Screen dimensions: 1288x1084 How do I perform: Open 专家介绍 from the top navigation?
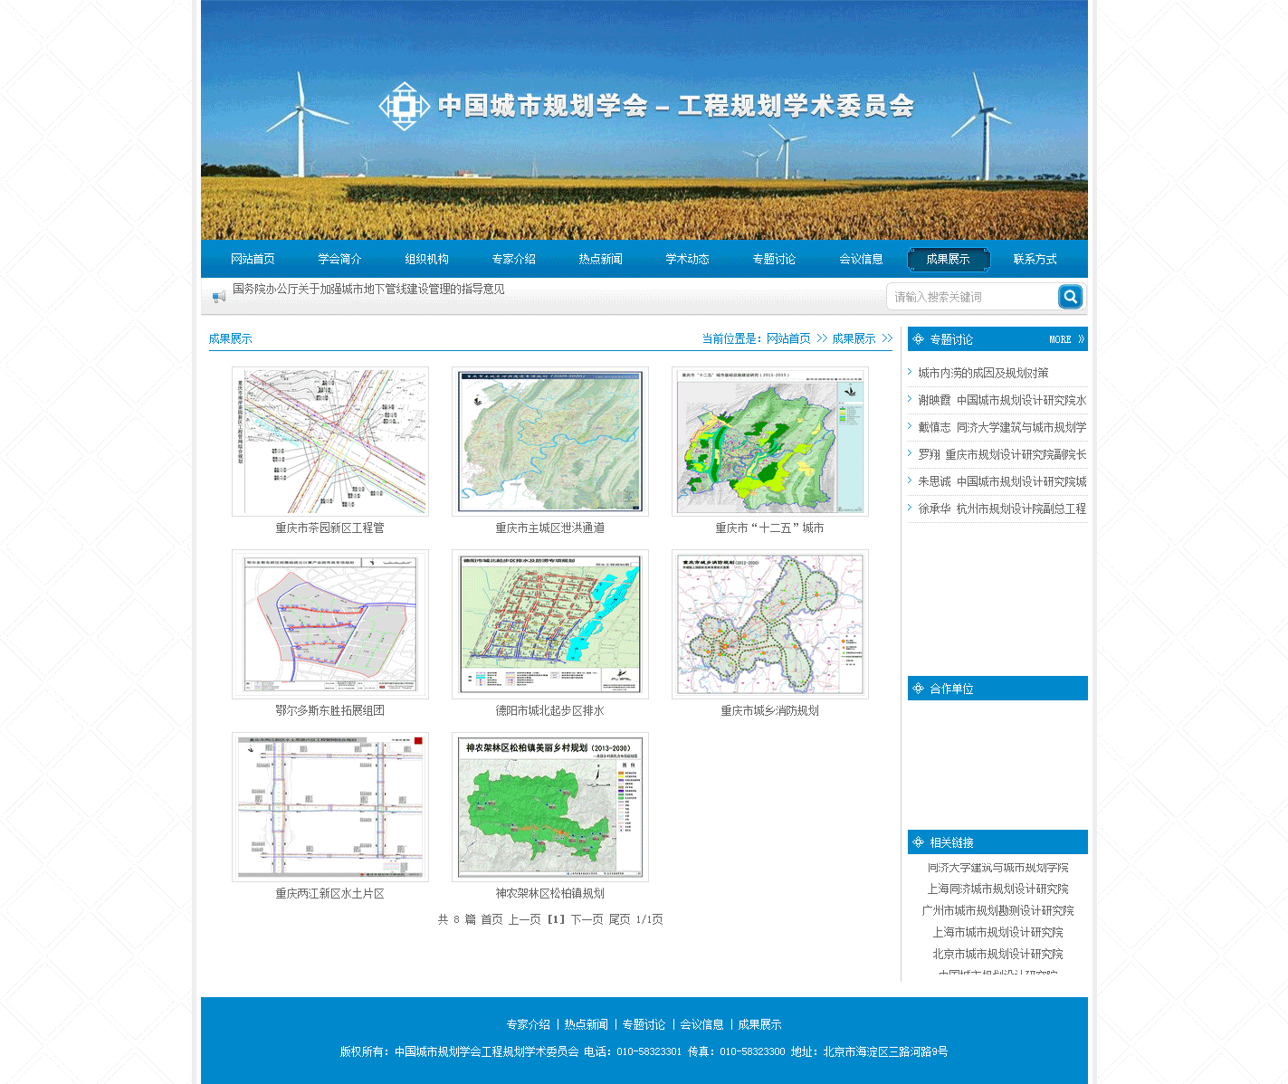[513, 260]
